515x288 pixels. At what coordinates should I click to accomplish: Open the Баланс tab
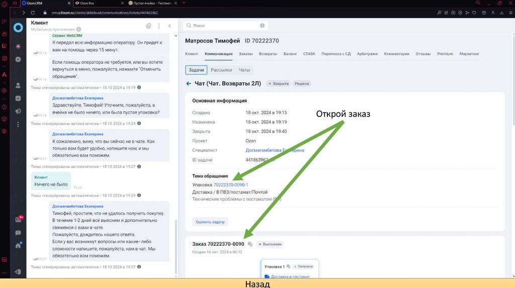pyautogui.click(x=290, y=54)
